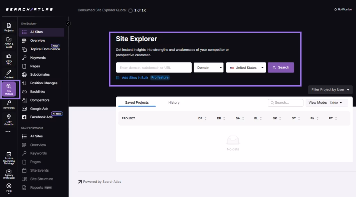356x197 pixels.
Task: Open OTTO & Audit section
Action: 9,42
